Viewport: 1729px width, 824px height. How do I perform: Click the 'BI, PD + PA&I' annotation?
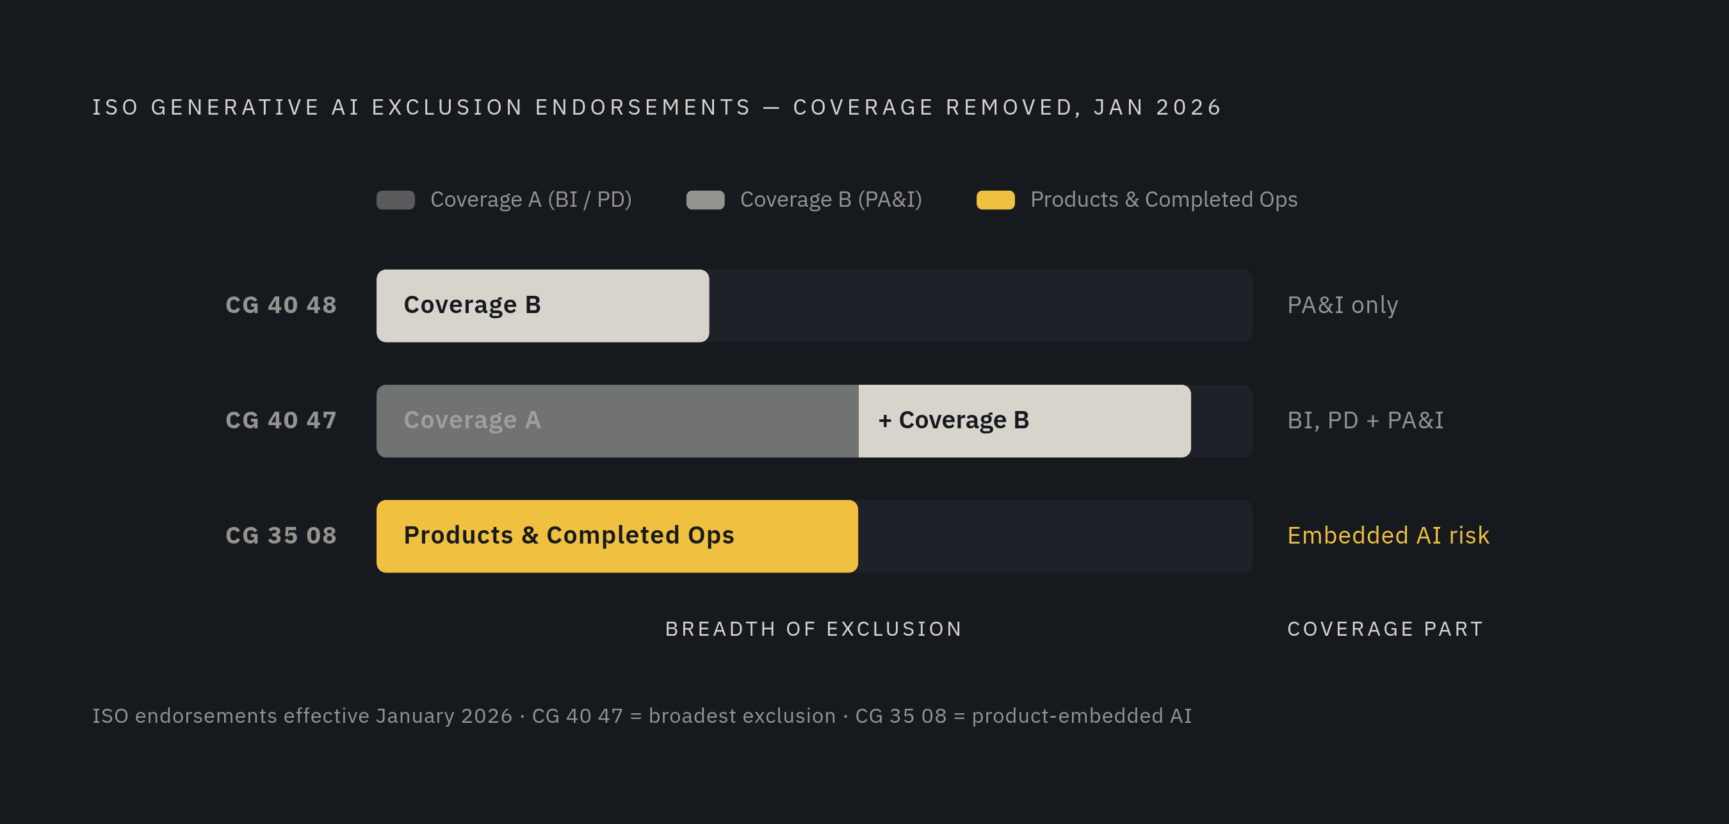point(1365,421)
